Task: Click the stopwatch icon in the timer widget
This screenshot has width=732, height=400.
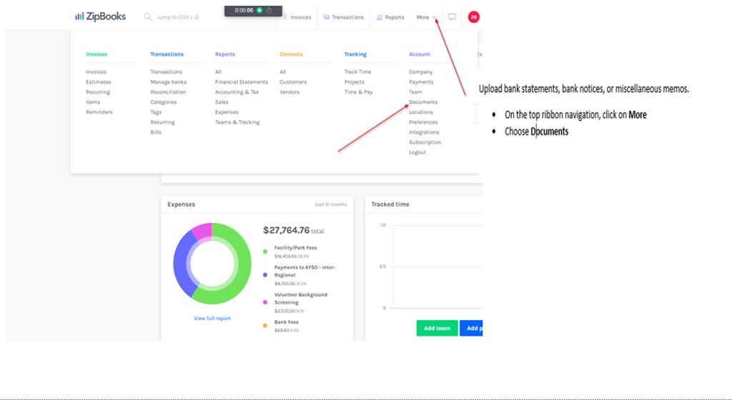Action: tap(269, 11)
